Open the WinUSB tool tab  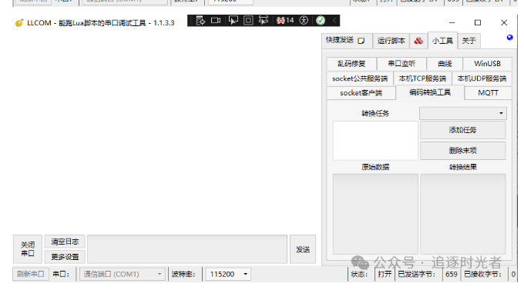click(x=487, y=64)
